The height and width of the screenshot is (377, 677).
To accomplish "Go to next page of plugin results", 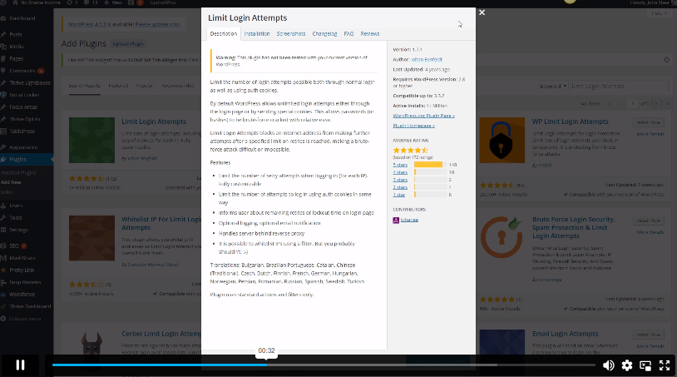I will (x=656, y=104).
